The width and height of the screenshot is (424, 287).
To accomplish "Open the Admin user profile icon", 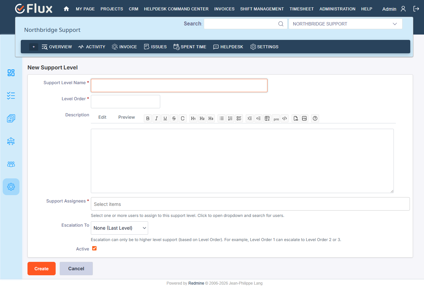I will tap(403, 9).
